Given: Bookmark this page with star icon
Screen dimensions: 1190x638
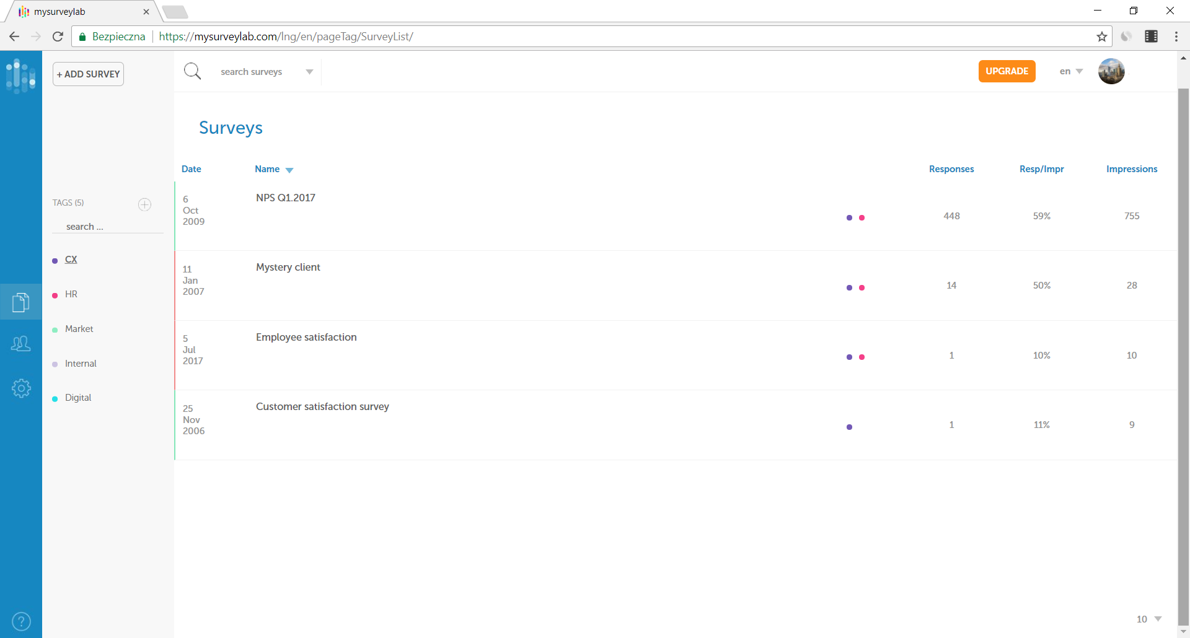Looking at the screenshot, I should [1101, 37].
